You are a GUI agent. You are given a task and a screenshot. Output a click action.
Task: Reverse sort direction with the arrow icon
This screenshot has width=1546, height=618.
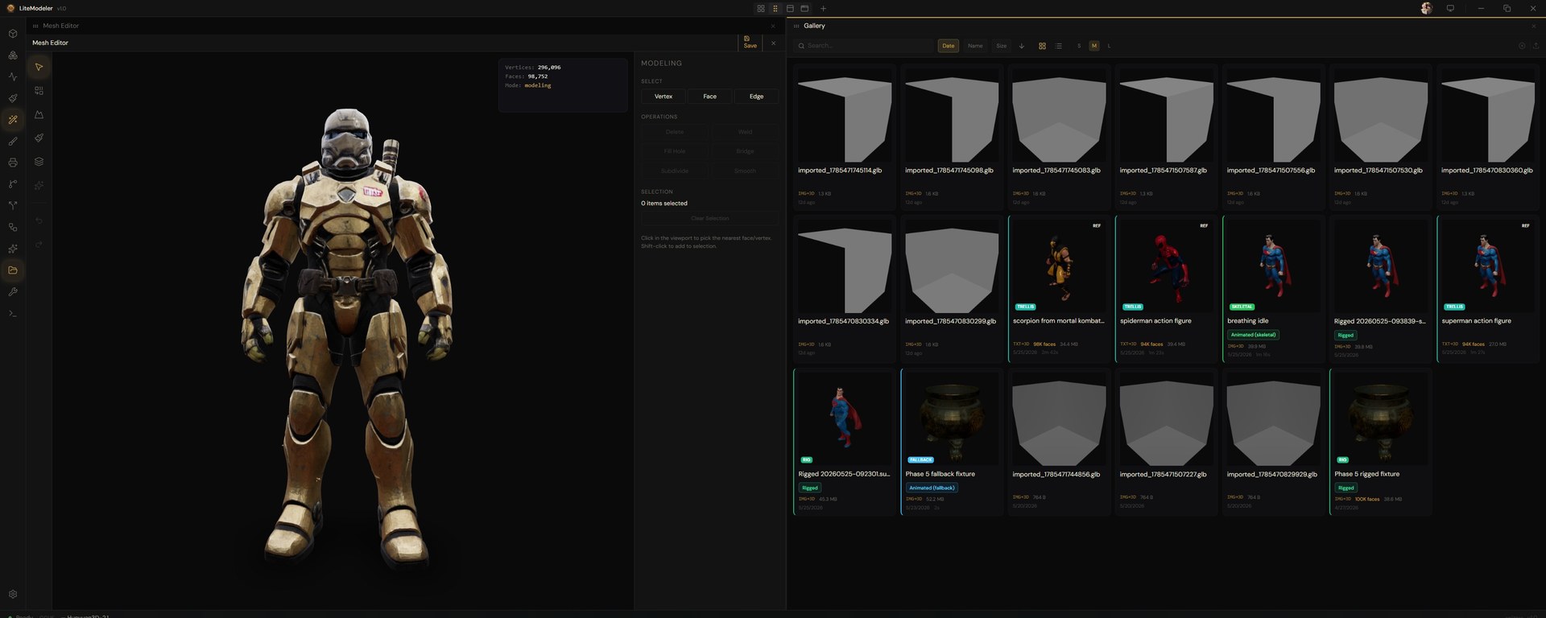[1022, 46]
